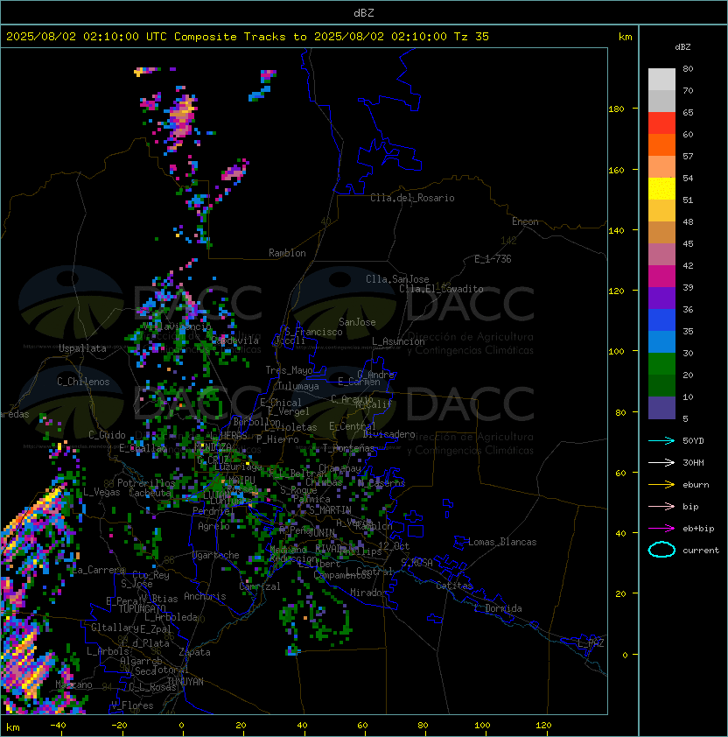Click the 'Cacheuta' place label
Viewport: 728px width, 737px height.
150,493
